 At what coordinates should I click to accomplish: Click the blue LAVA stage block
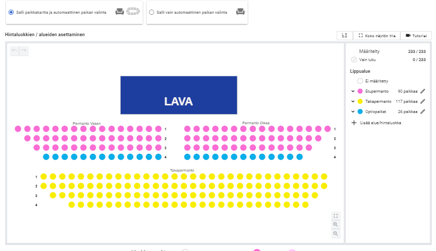pos(179,95)
